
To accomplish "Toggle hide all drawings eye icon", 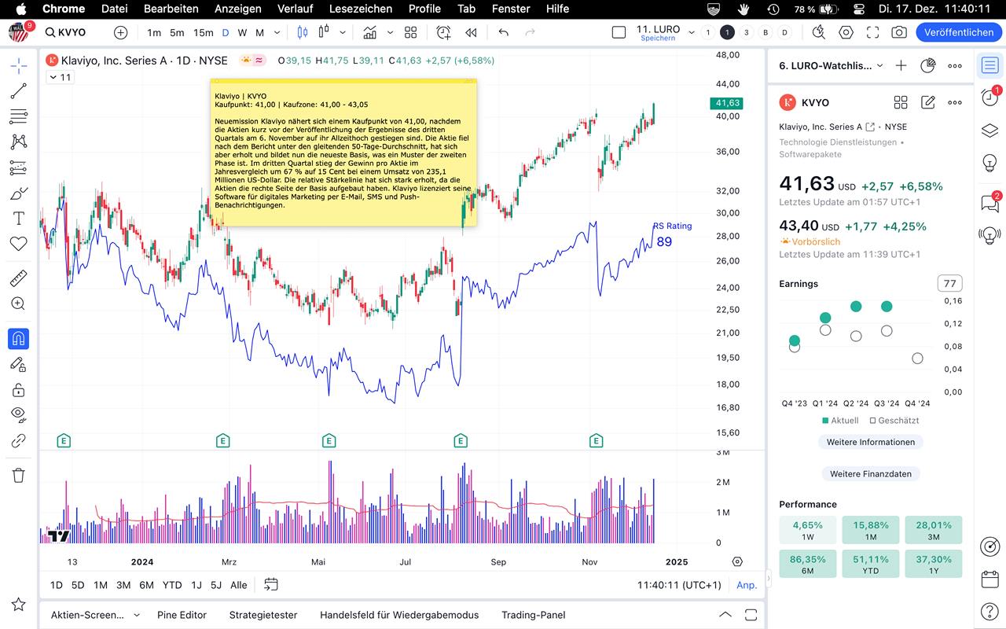I will pyautogui.click(x=18, y=414).
